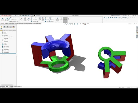
Task: Choose Lofted Boss/Base in the ribbon
Action: point(13,20)
